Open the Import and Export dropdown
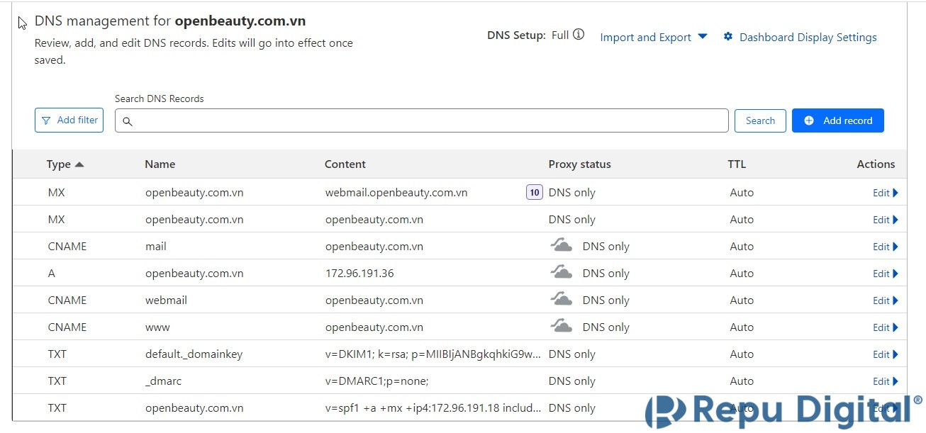Image resolution: width=926 pixels, height=433 pixels. click(x=653, y=38)
